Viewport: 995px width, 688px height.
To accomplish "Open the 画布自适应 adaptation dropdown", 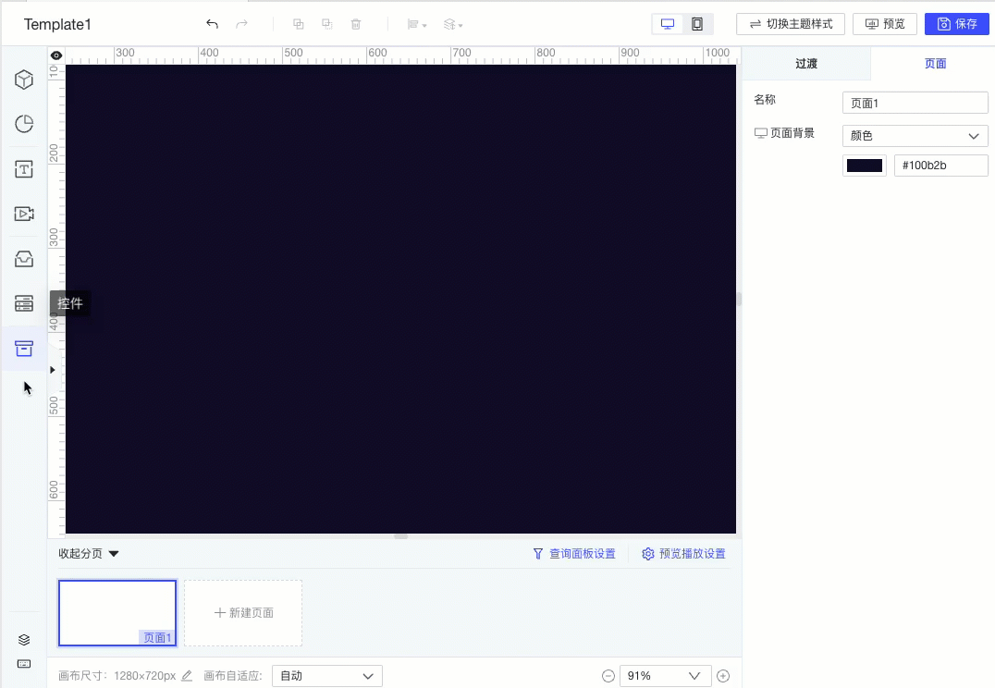I will (326, 676).
